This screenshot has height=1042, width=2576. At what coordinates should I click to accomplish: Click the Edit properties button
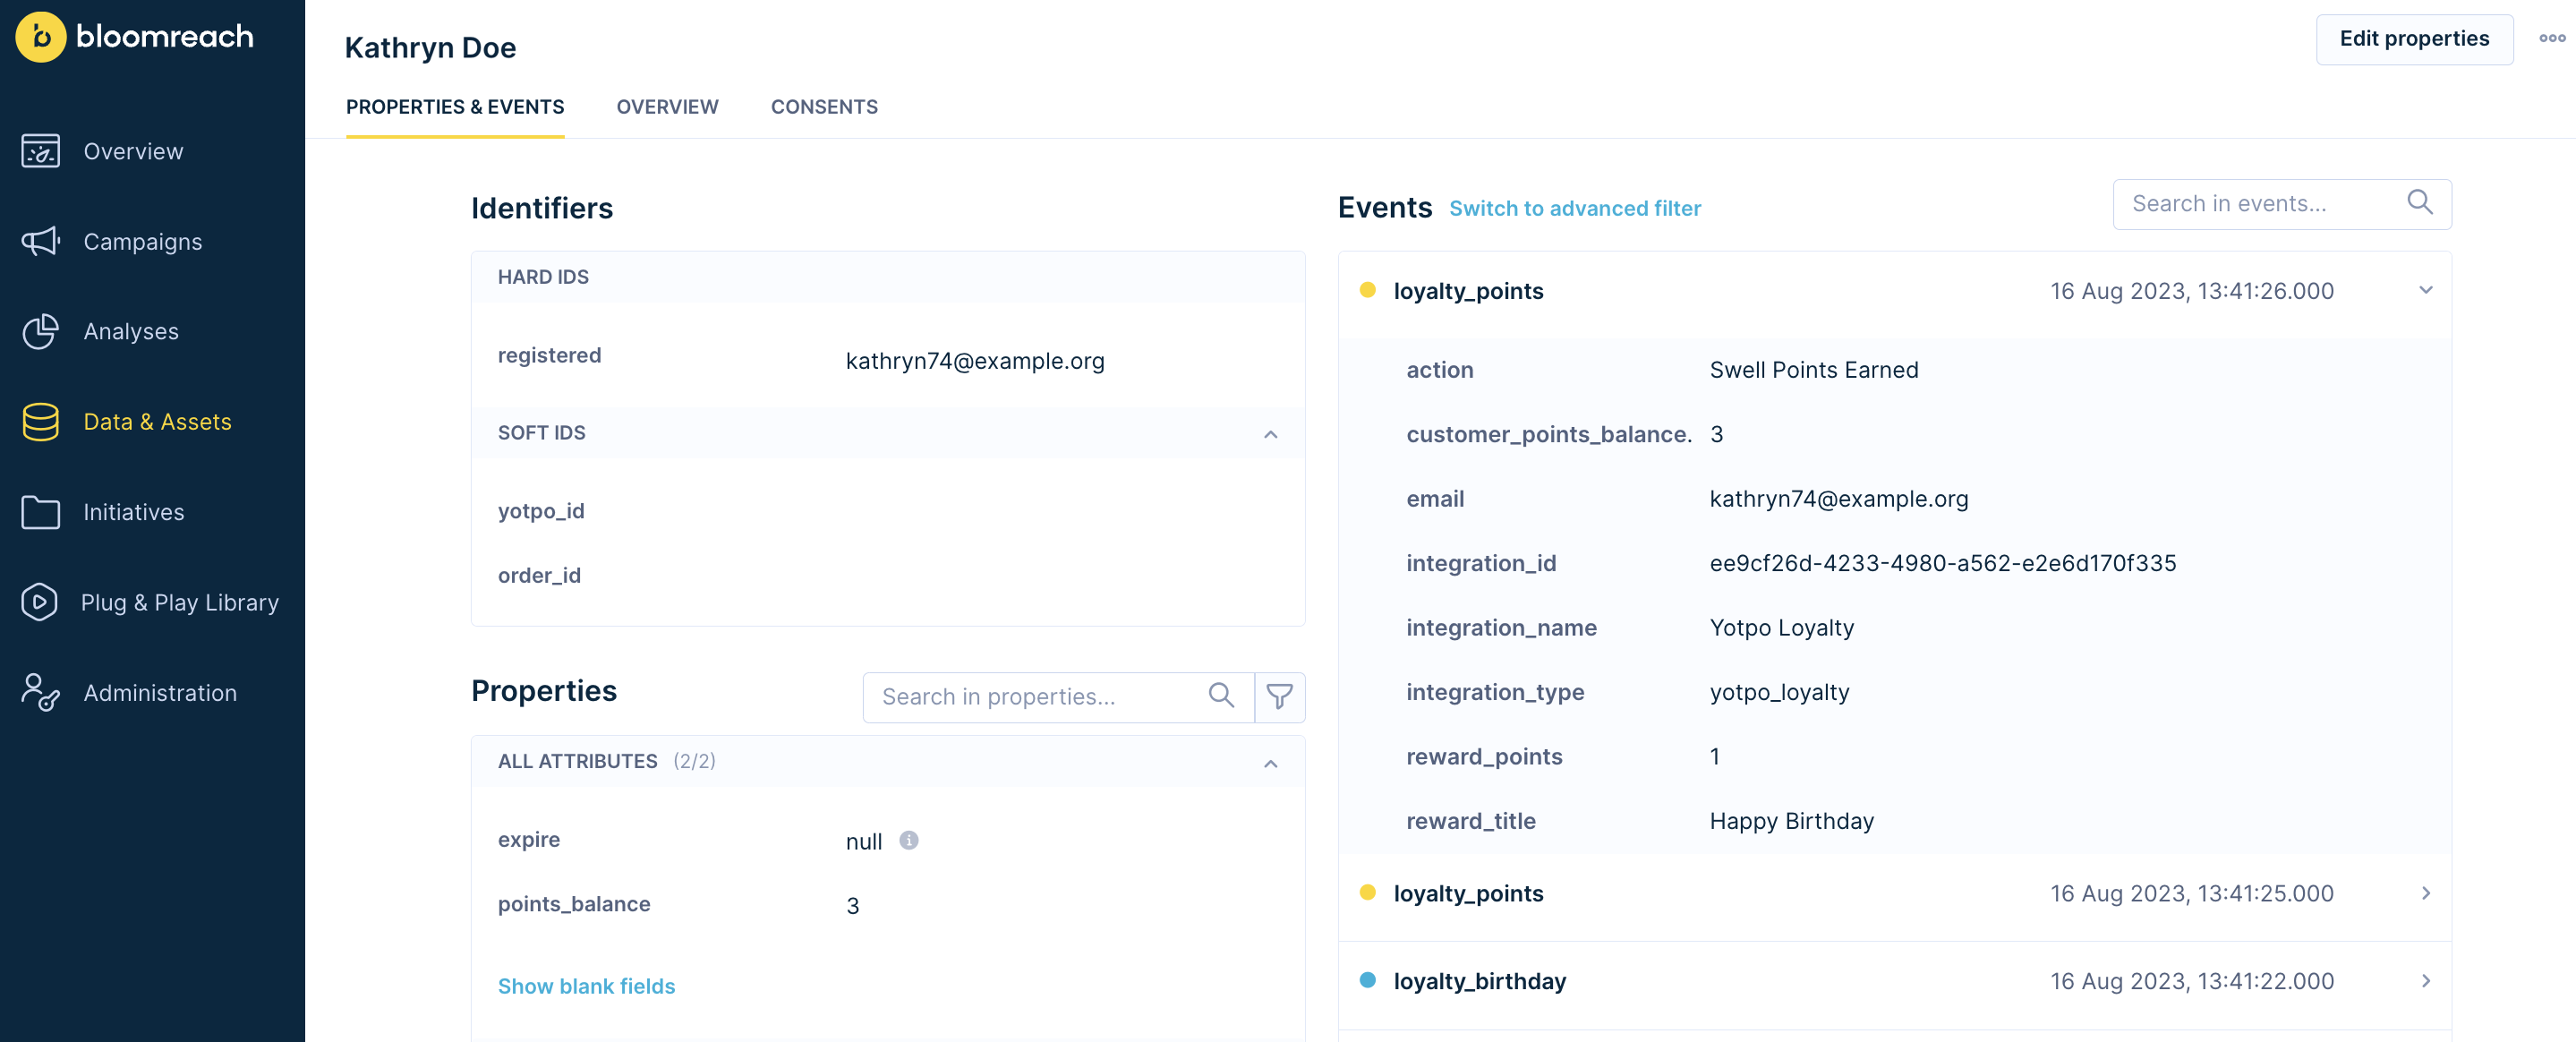point(2413,39)
